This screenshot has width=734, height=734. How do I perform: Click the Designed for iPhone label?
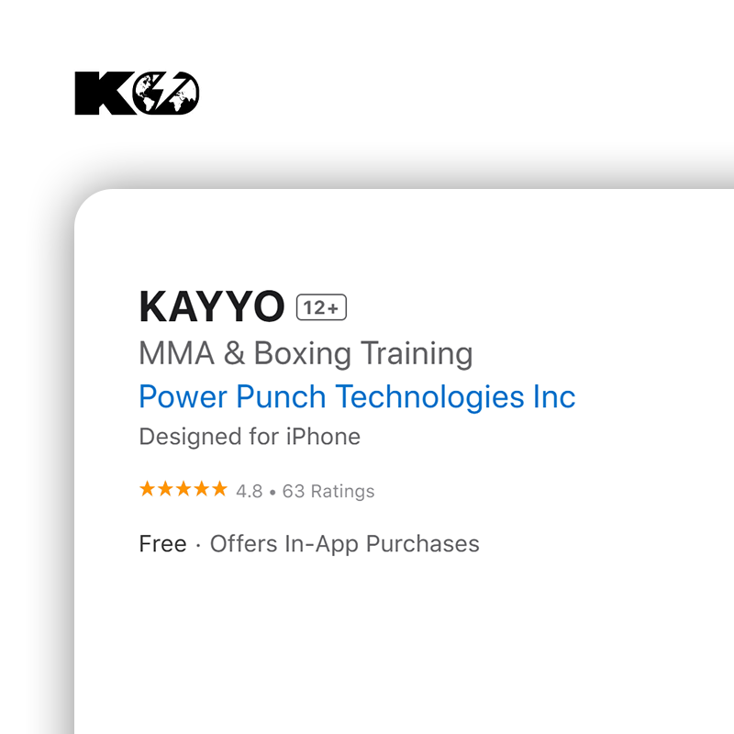250,437
